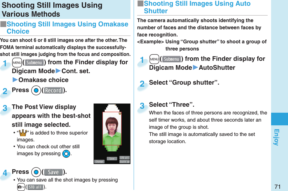The width and height of the screenshot is (288, 191).
Task: Click the Change softkey in the phone screenshot
Action: coord(99,162)
